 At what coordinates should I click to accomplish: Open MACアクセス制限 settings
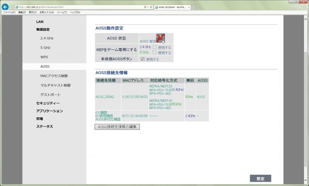click(x=54, y=76)
